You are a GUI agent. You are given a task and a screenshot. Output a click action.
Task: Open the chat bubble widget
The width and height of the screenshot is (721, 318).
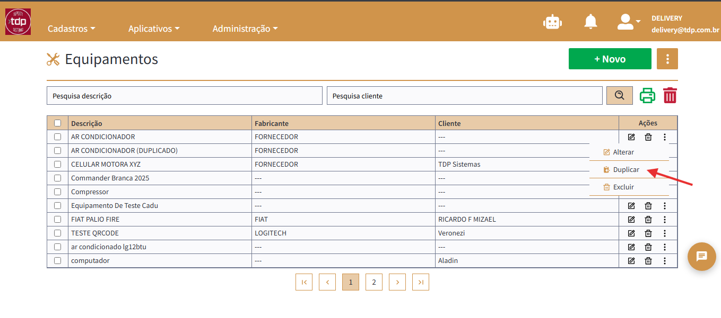pos(702,257)
